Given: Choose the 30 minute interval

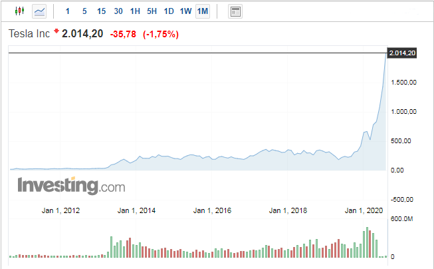Looking at the screenshot, I should click(118, 11).
